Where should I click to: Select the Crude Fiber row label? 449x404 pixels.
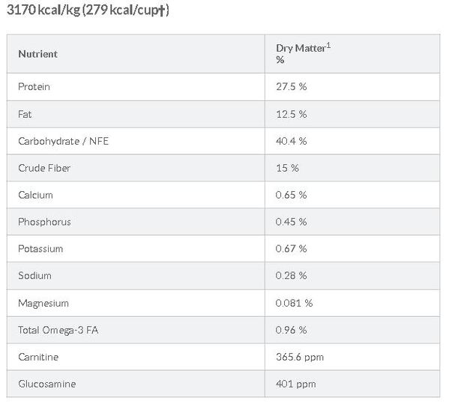[x=44, y=168]
